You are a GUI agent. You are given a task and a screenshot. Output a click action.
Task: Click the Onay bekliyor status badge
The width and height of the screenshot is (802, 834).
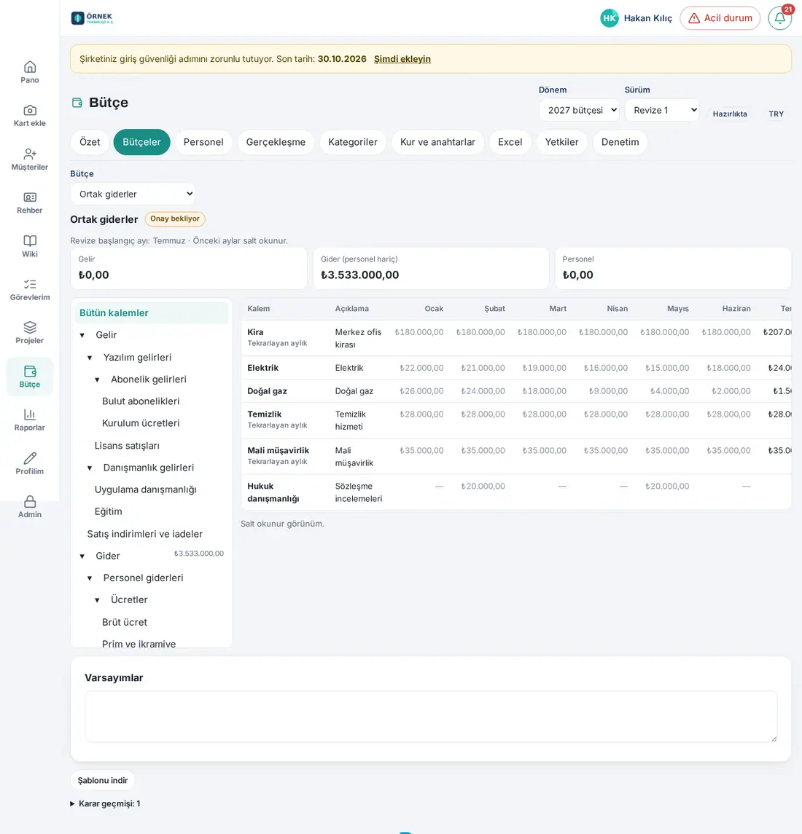[x=175, y=219]
